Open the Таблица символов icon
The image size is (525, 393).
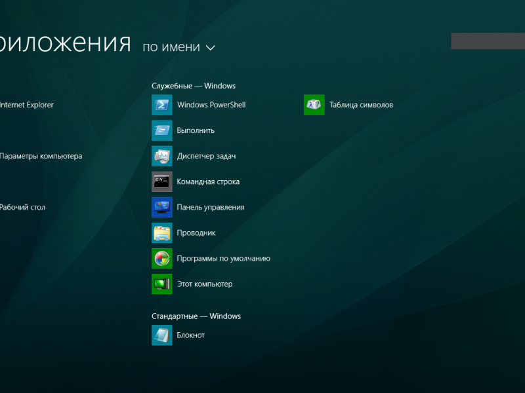point(314,105)
